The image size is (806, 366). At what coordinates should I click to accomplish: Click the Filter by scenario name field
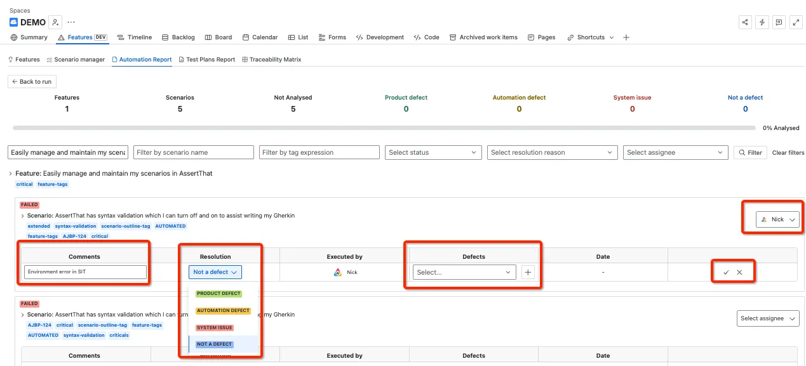click(194, 152)
